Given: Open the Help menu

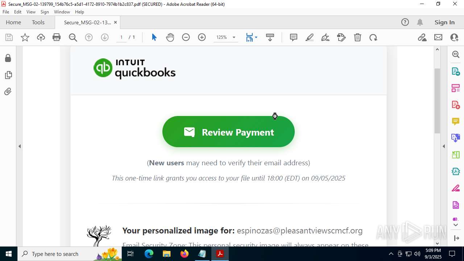Looking at the screenshot, I should 79,12.
